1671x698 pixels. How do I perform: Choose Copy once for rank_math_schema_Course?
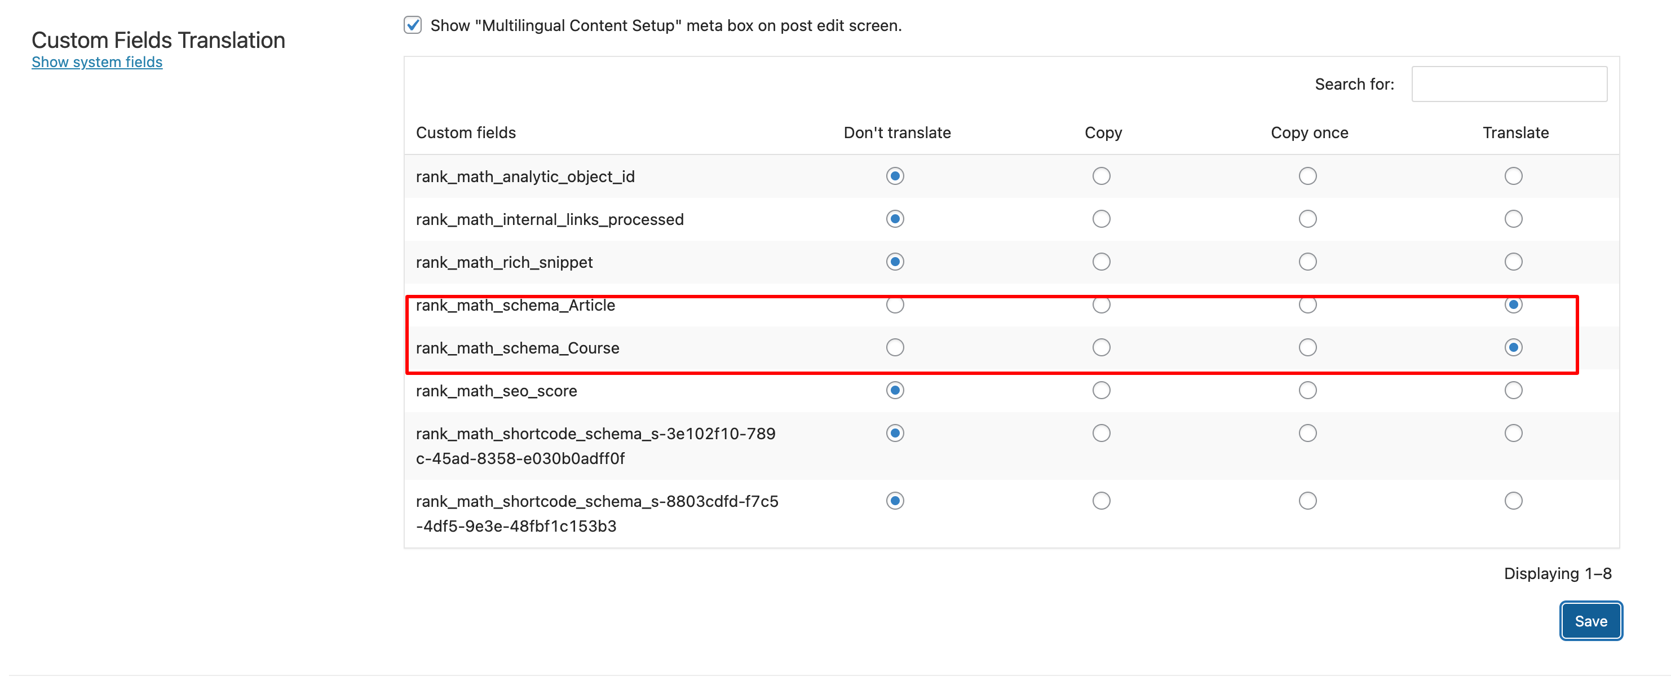coord(1307,347)
